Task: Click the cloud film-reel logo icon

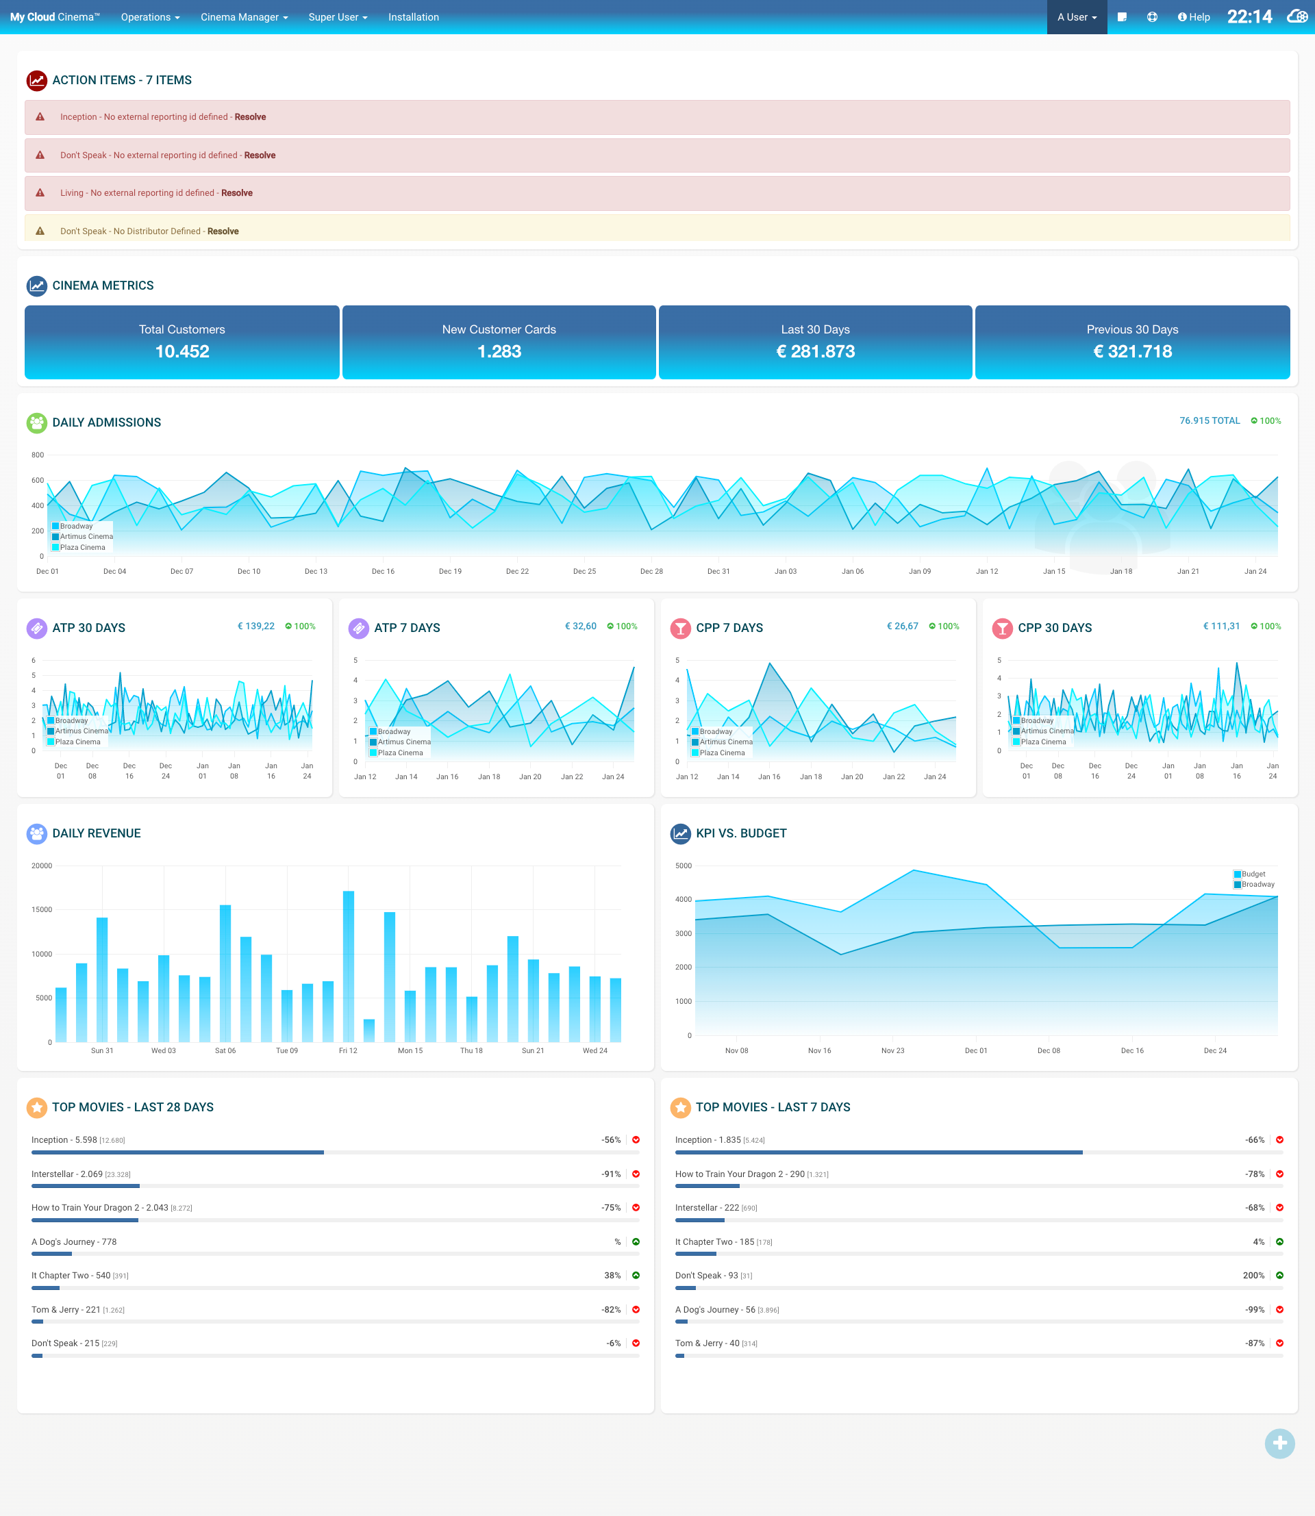Action: pos(1296,17)
